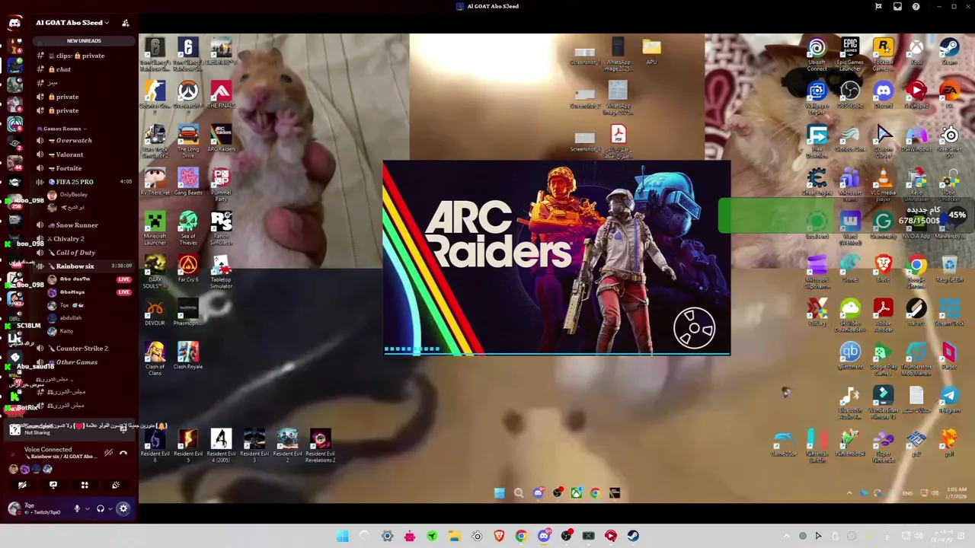
Task: Select user Kaito in Rainbow six channel
Action: [66, 331]
